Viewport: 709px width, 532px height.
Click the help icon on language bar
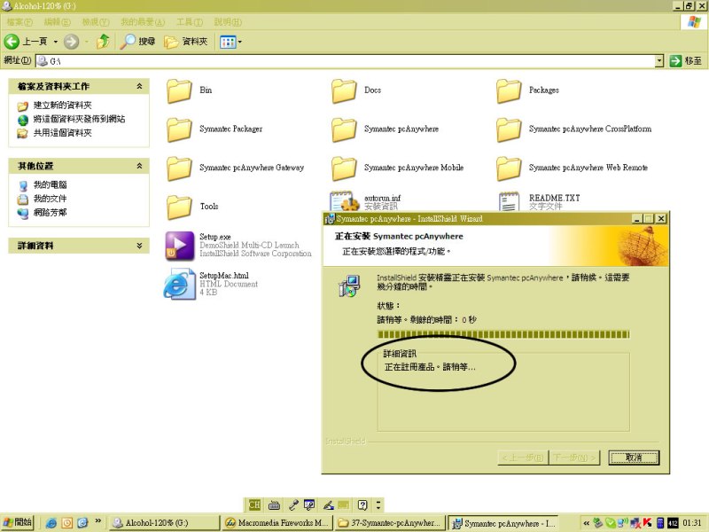coord(362,505)
